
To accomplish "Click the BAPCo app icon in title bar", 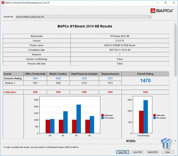I will click(3, 3).
